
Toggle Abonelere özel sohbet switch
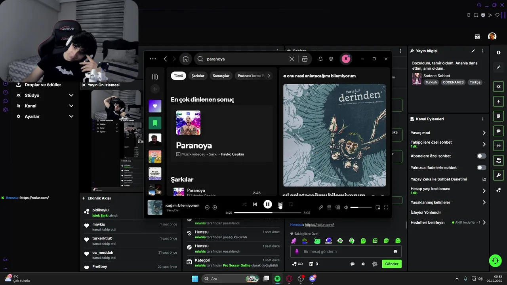point(482,156)
